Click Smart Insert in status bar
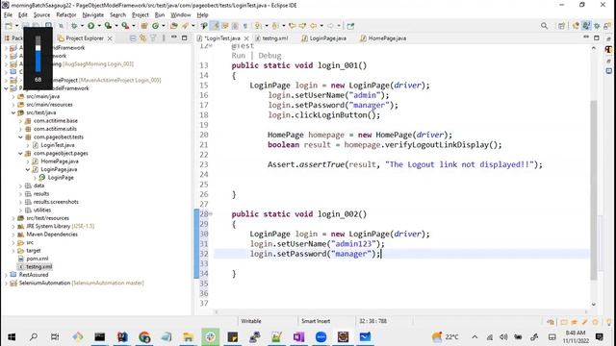Screen dimensions: 616x346 click(316, 321)
